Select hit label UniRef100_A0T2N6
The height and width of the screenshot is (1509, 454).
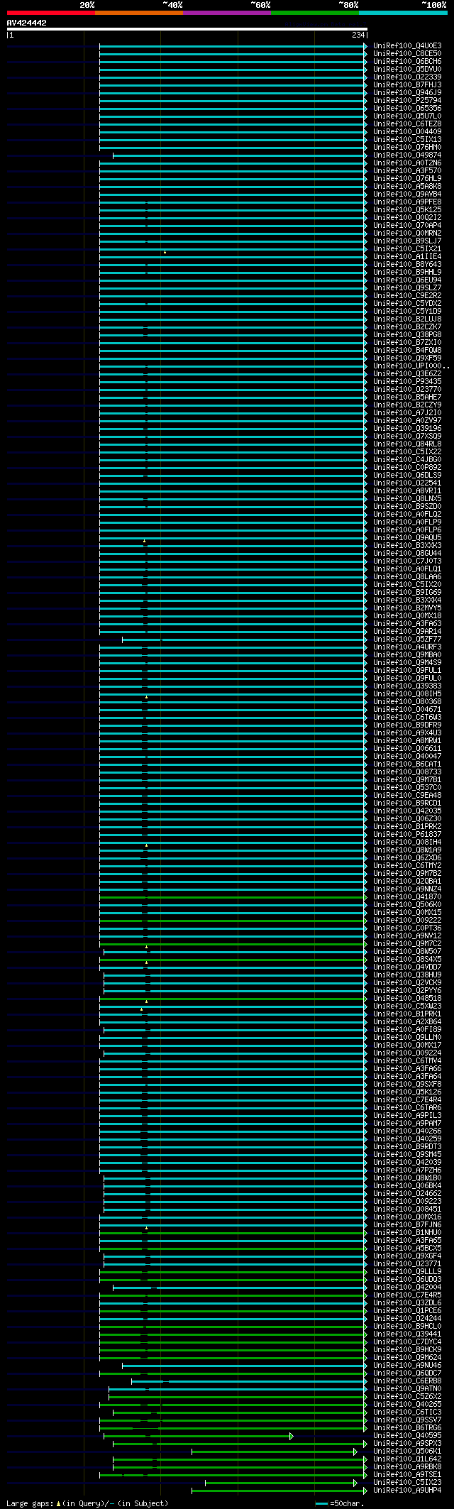coord(407,163)
